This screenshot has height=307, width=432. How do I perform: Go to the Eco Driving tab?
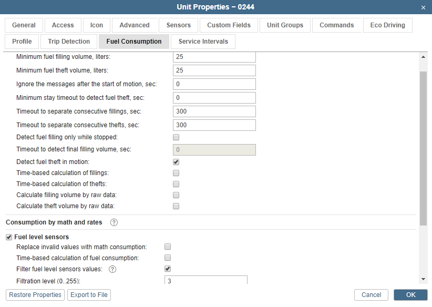[x=387, y=25]
